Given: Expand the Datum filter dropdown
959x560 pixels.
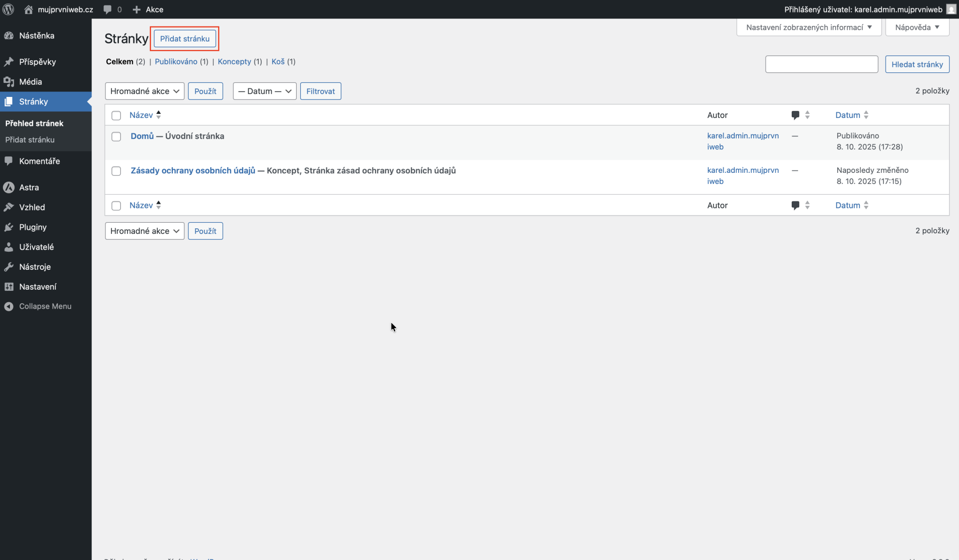Looking at the screenshot, I should point(264,91).
